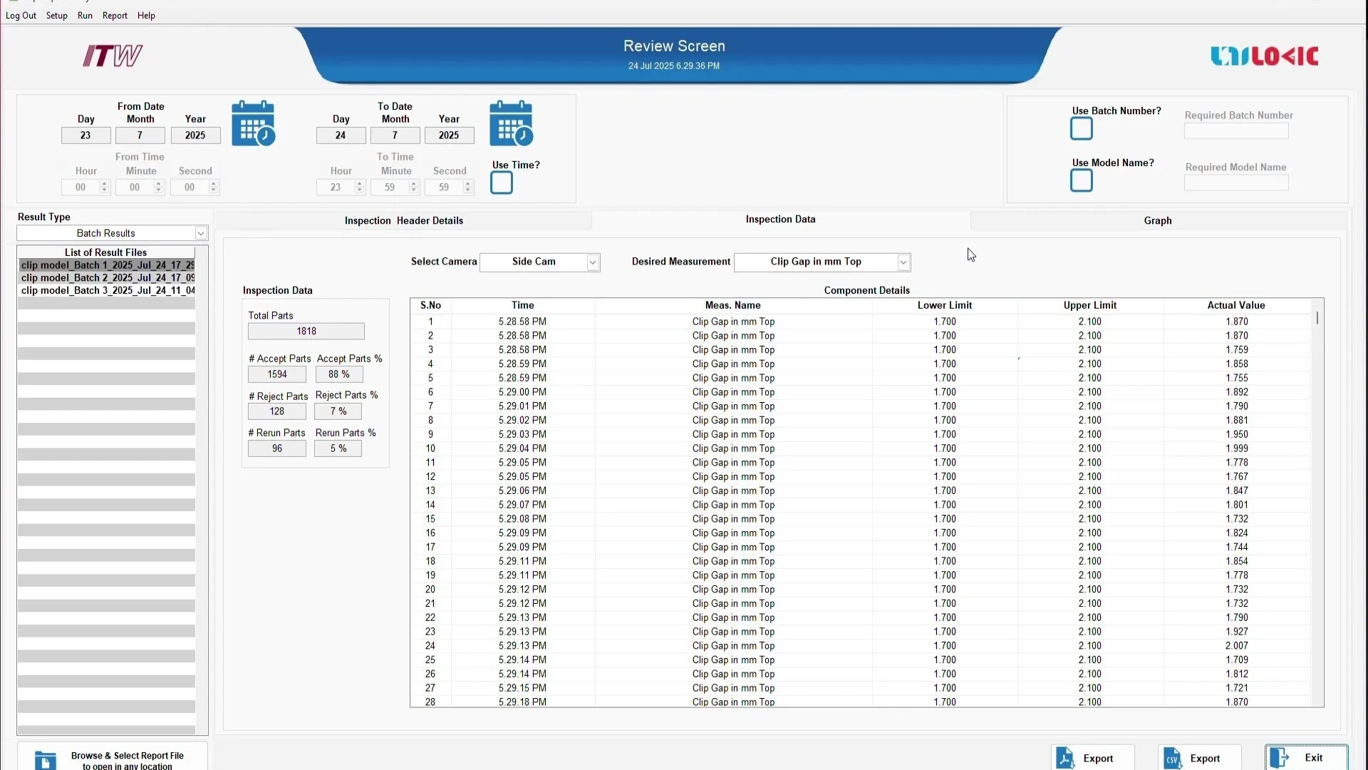Image resolution: width=1368 pixels, height=770 pixels.
Task: Click the UNILOGIC logo
Action: (x=1265, y=56)
